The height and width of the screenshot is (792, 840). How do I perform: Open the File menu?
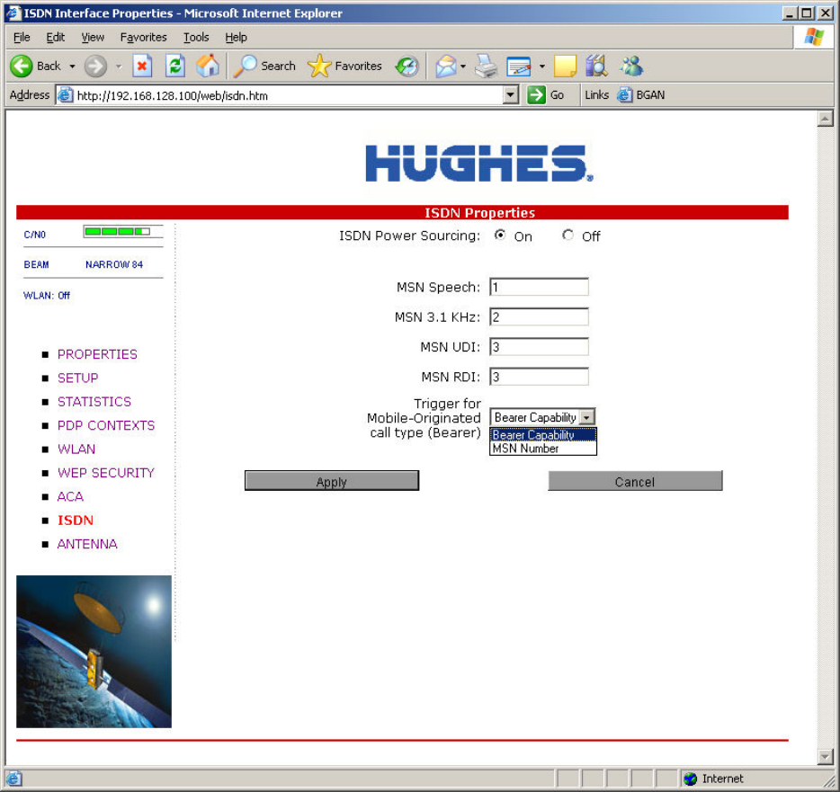click(22, 38)
